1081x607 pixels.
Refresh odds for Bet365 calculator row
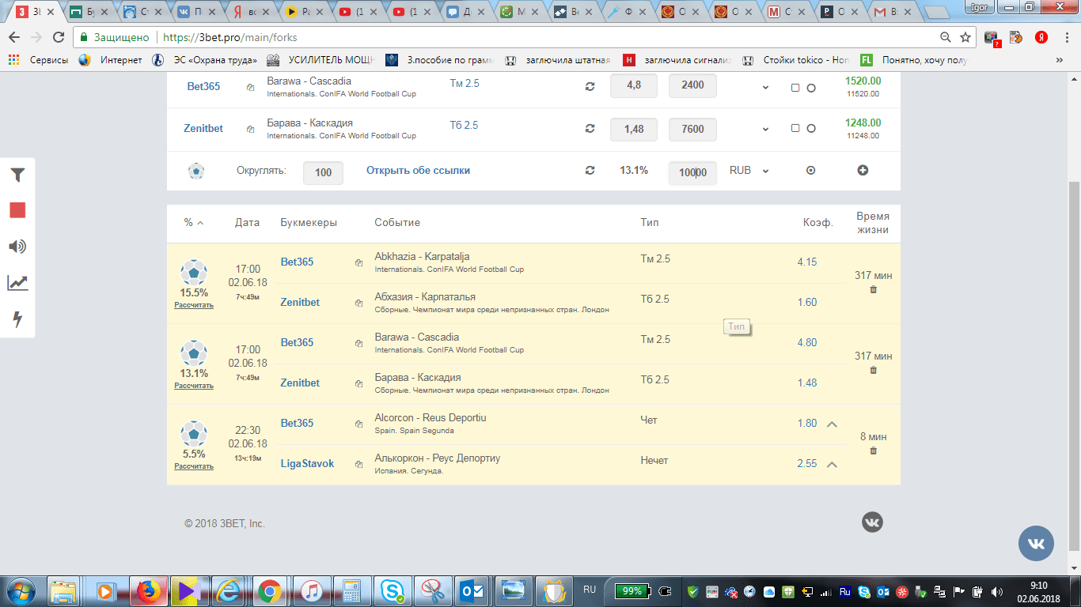pyautogui.click(x=590, y=87)
